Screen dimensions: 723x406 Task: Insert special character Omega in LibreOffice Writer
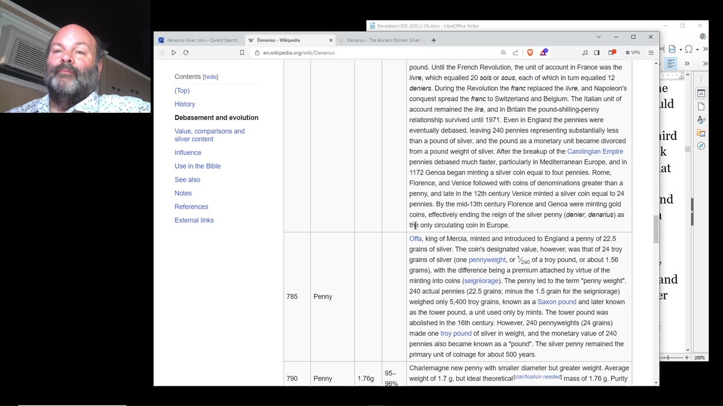click(x=689, y=49)
